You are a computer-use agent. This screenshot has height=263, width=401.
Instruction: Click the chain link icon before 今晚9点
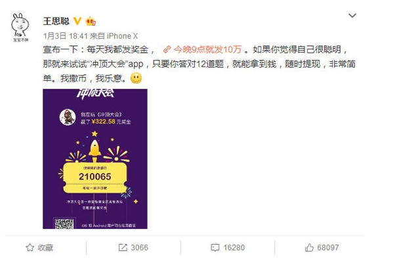coord(167,49)
